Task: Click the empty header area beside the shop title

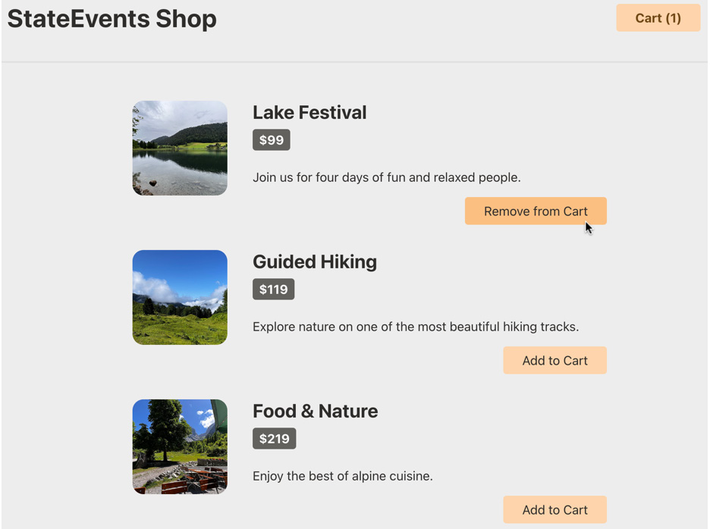Action: (x=417, y=23)
